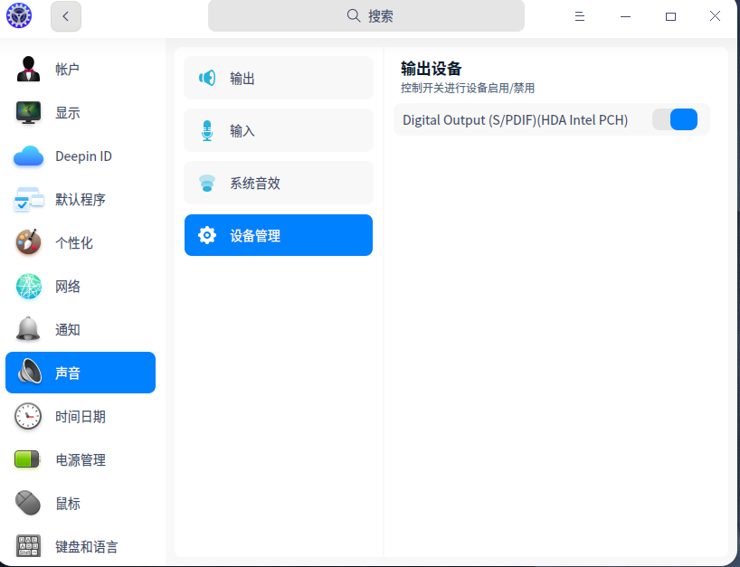Click the 默认程序 default apps icon
This screenshot has height=567, width=740.
click(x=28, y=199)
